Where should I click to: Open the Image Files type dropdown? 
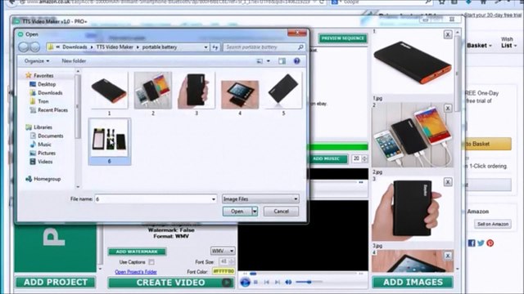click(260, 199)
